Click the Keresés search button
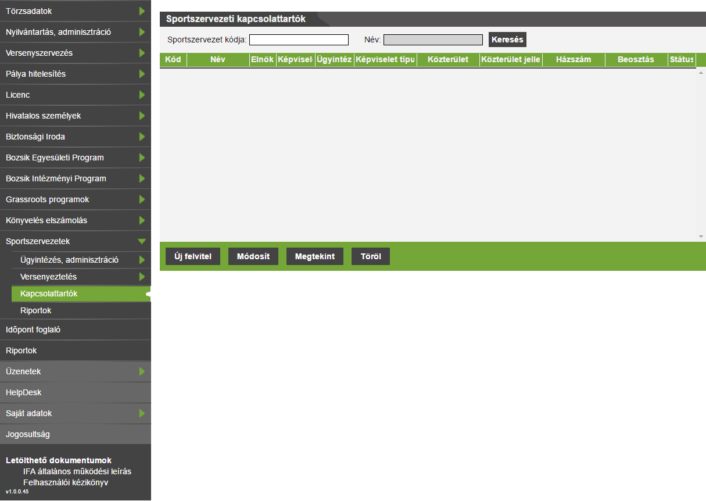Image resolution: width=706 pixels, height=501 pixels. [507, 40]
